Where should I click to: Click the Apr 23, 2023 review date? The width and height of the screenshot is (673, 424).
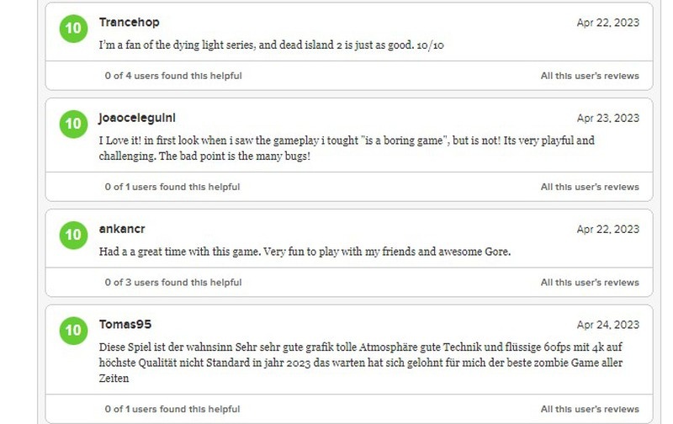608,118
